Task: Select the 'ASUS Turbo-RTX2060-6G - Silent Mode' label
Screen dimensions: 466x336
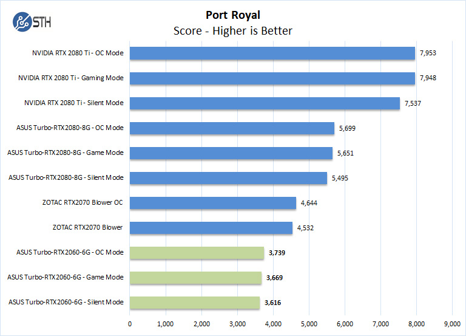Action: pyautogui.click(x=66, y=302)
